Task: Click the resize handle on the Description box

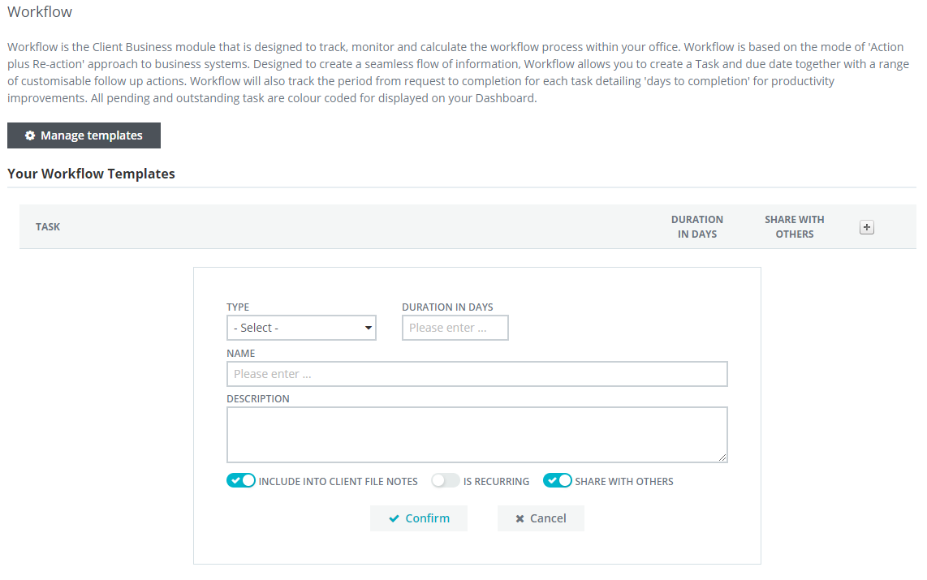Action: 723,458
